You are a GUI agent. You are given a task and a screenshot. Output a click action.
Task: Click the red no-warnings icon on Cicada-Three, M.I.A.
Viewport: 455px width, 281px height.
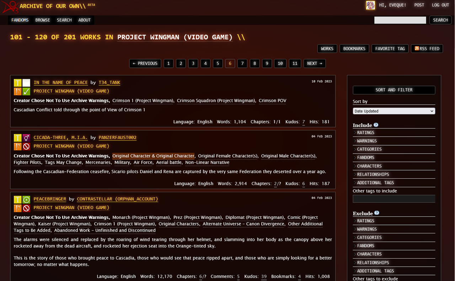(x=26, y=146)
